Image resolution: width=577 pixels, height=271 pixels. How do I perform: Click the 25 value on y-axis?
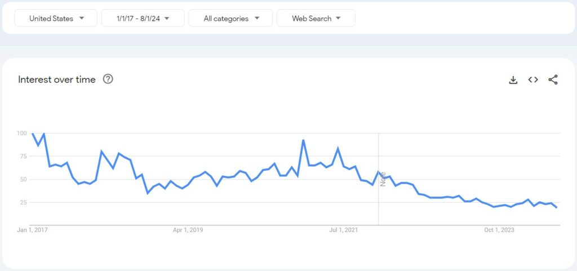click(23, 202)
